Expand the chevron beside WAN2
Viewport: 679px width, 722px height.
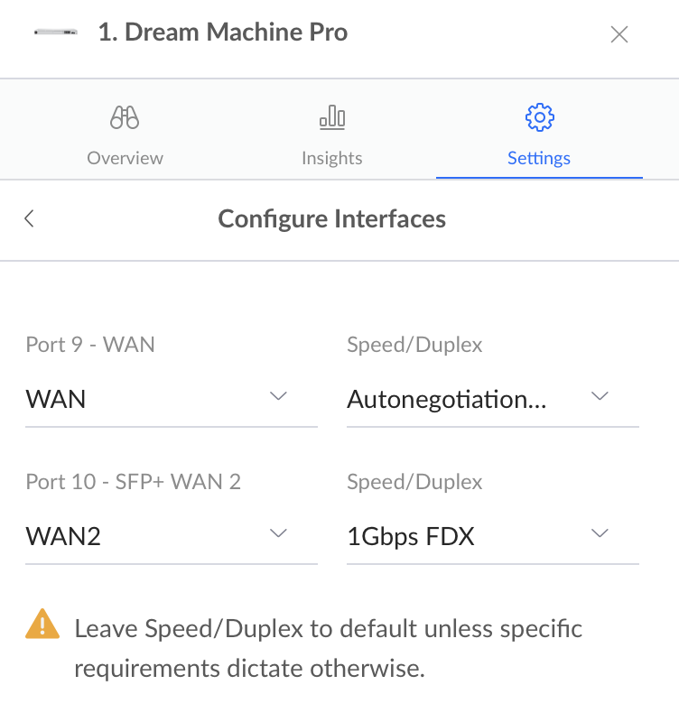278,533
